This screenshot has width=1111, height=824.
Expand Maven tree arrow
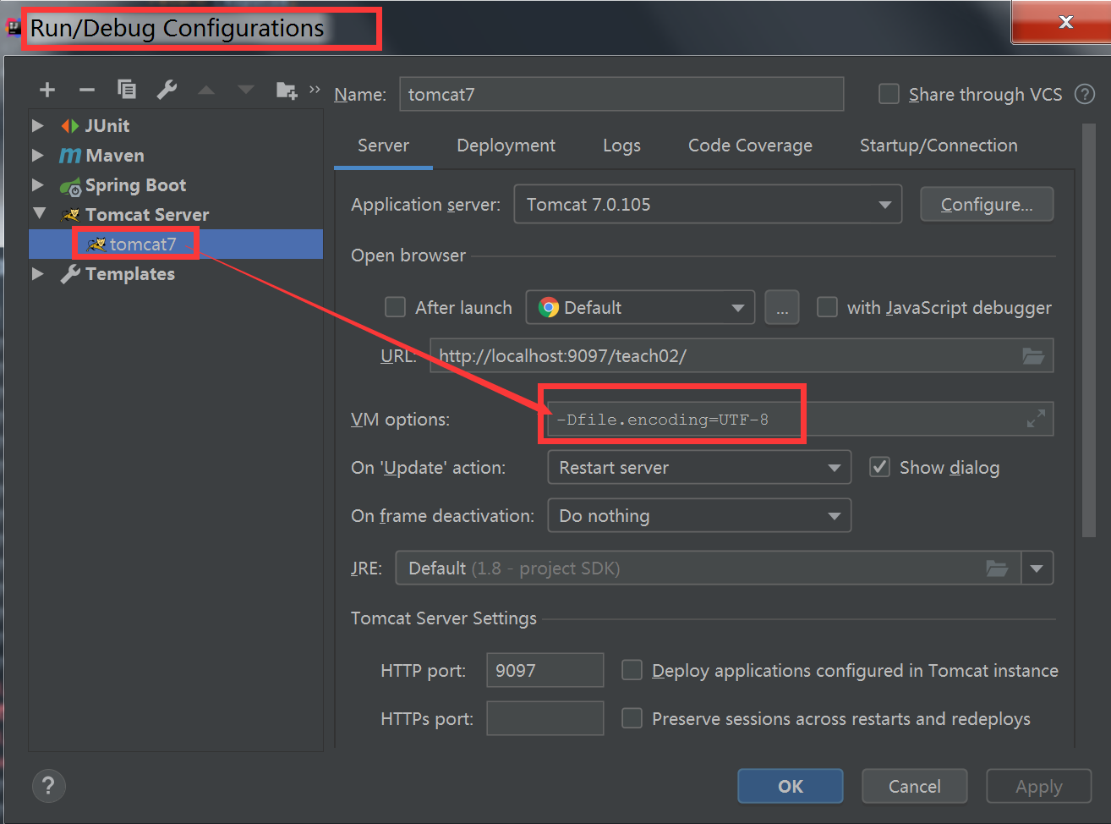(x=38, y=156)
